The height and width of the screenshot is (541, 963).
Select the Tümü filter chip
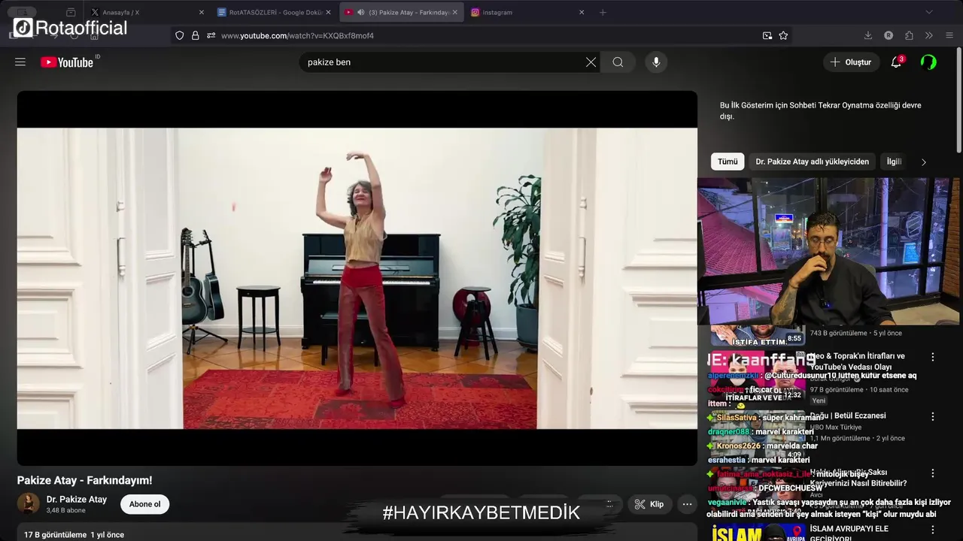pos(728,162)
